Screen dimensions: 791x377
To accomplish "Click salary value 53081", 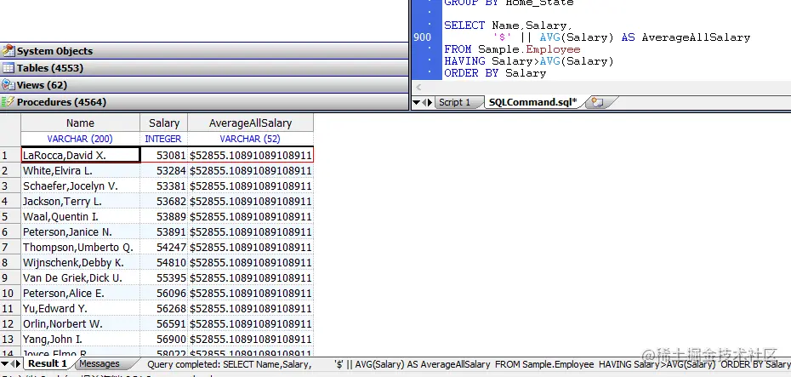I will coord(164,156).
